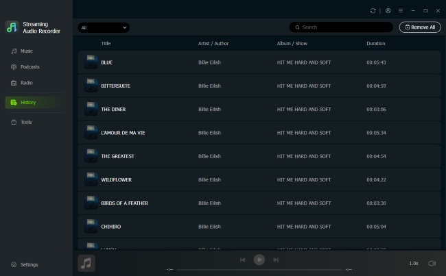This screenshot has width=446, height=276.
Task: Select the BITTERSUITE track title
Action: tap(115, 86)
